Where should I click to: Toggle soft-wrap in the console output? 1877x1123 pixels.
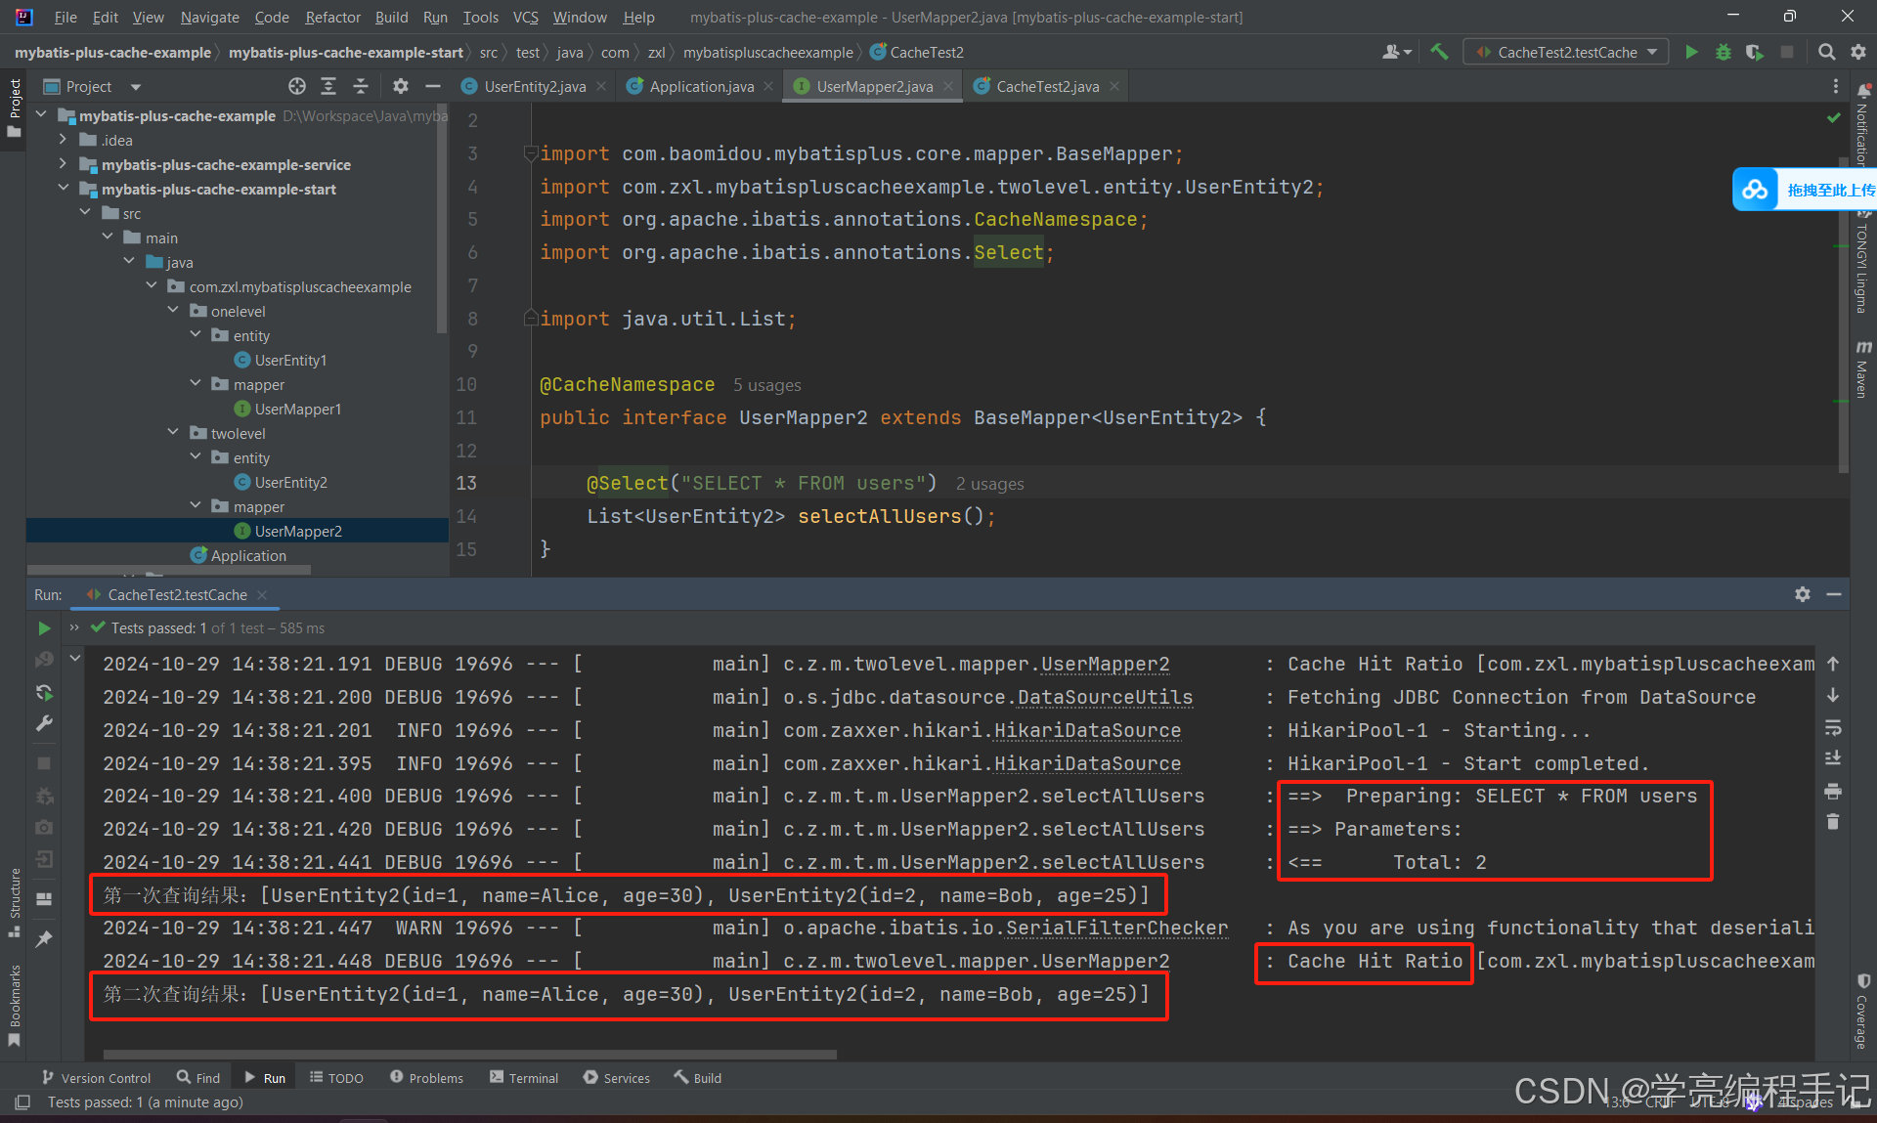pos(1833,728)
